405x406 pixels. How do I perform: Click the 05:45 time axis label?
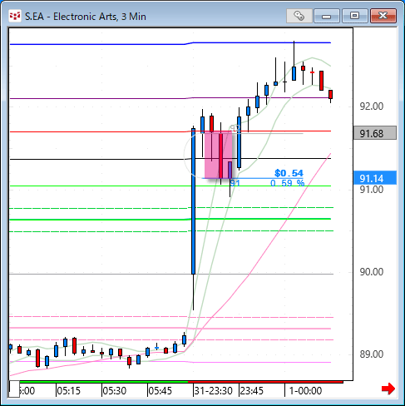[160, 391]
